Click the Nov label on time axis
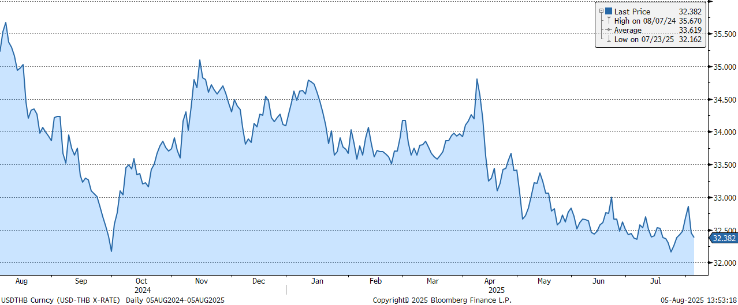This screenshot has height=305, width=738. coord(201,281)
